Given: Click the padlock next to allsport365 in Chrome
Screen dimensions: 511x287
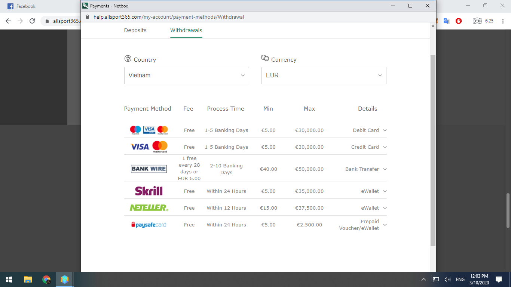Looking at the screenshot, I should (47, 21).
